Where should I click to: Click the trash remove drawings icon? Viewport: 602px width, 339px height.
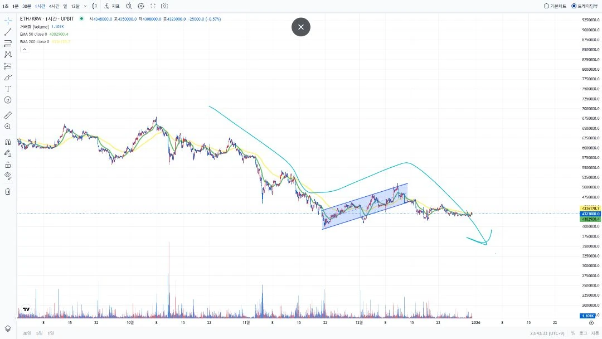(8, 191)
